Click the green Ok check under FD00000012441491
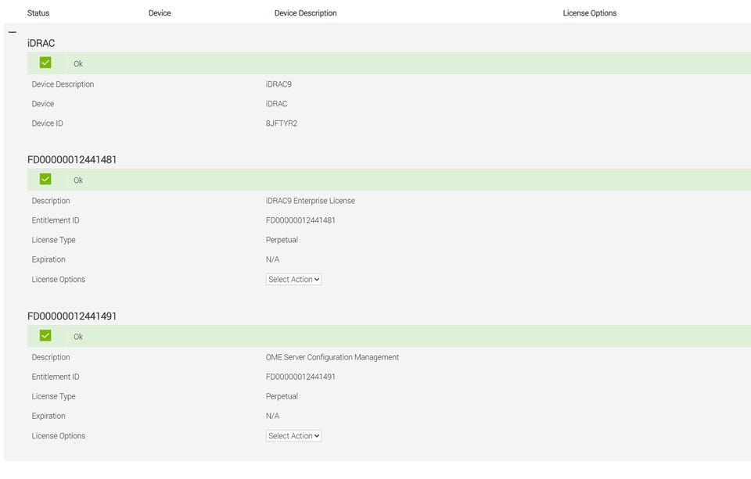The image size is (751, 479). pos(45,335)
